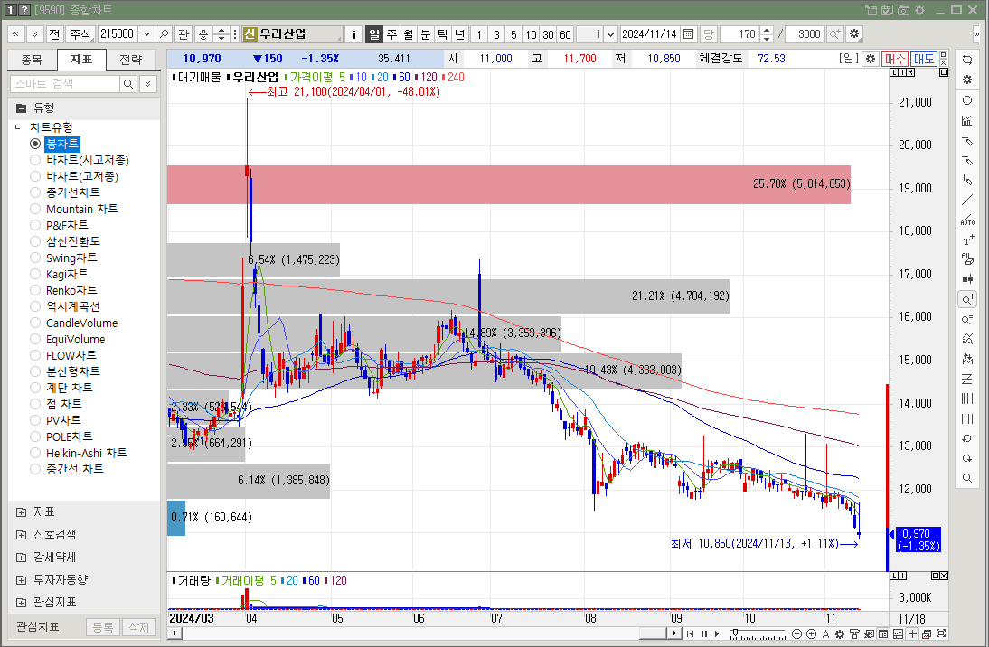The height and width of the screenshot is (647, 989).
Task: Expand the 신호검색 tree category
Action: coord(21,535)
